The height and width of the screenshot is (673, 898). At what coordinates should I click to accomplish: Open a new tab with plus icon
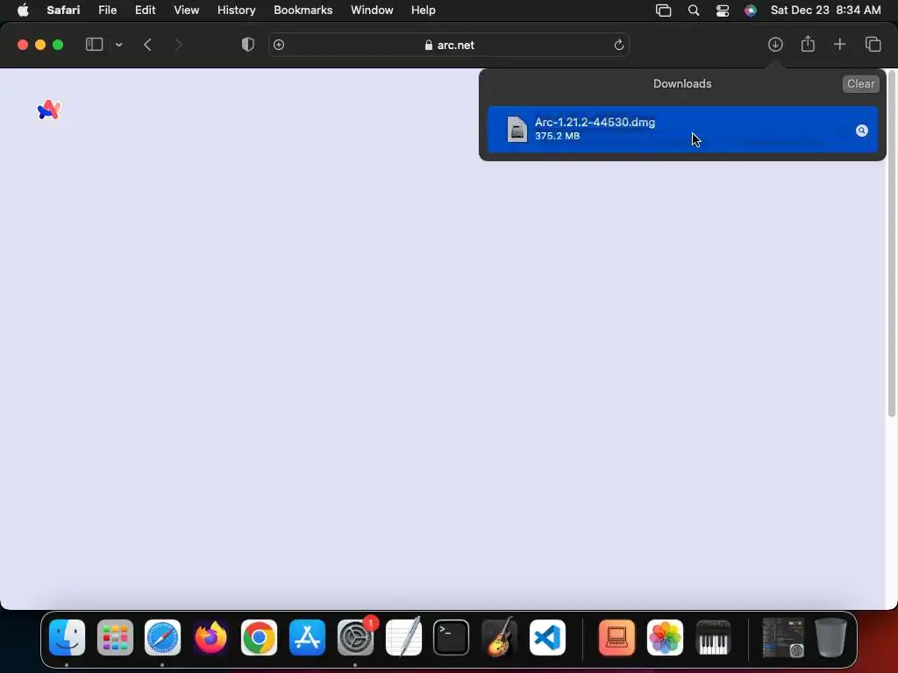839,44
